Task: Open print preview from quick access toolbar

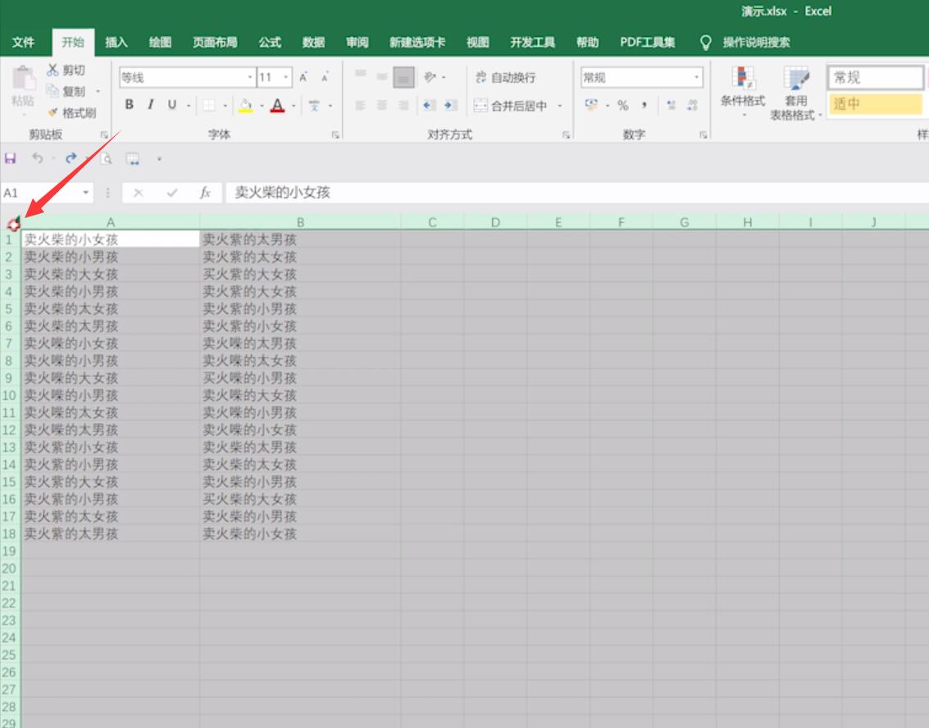Action: tap(106, 158)
